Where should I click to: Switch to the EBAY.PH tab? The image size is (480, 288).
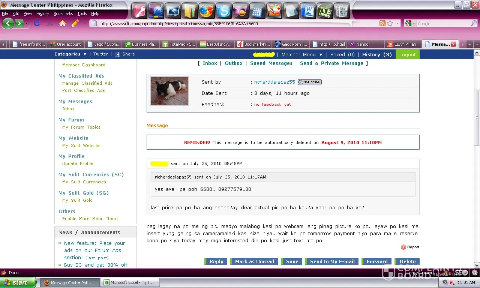point(403,44)
